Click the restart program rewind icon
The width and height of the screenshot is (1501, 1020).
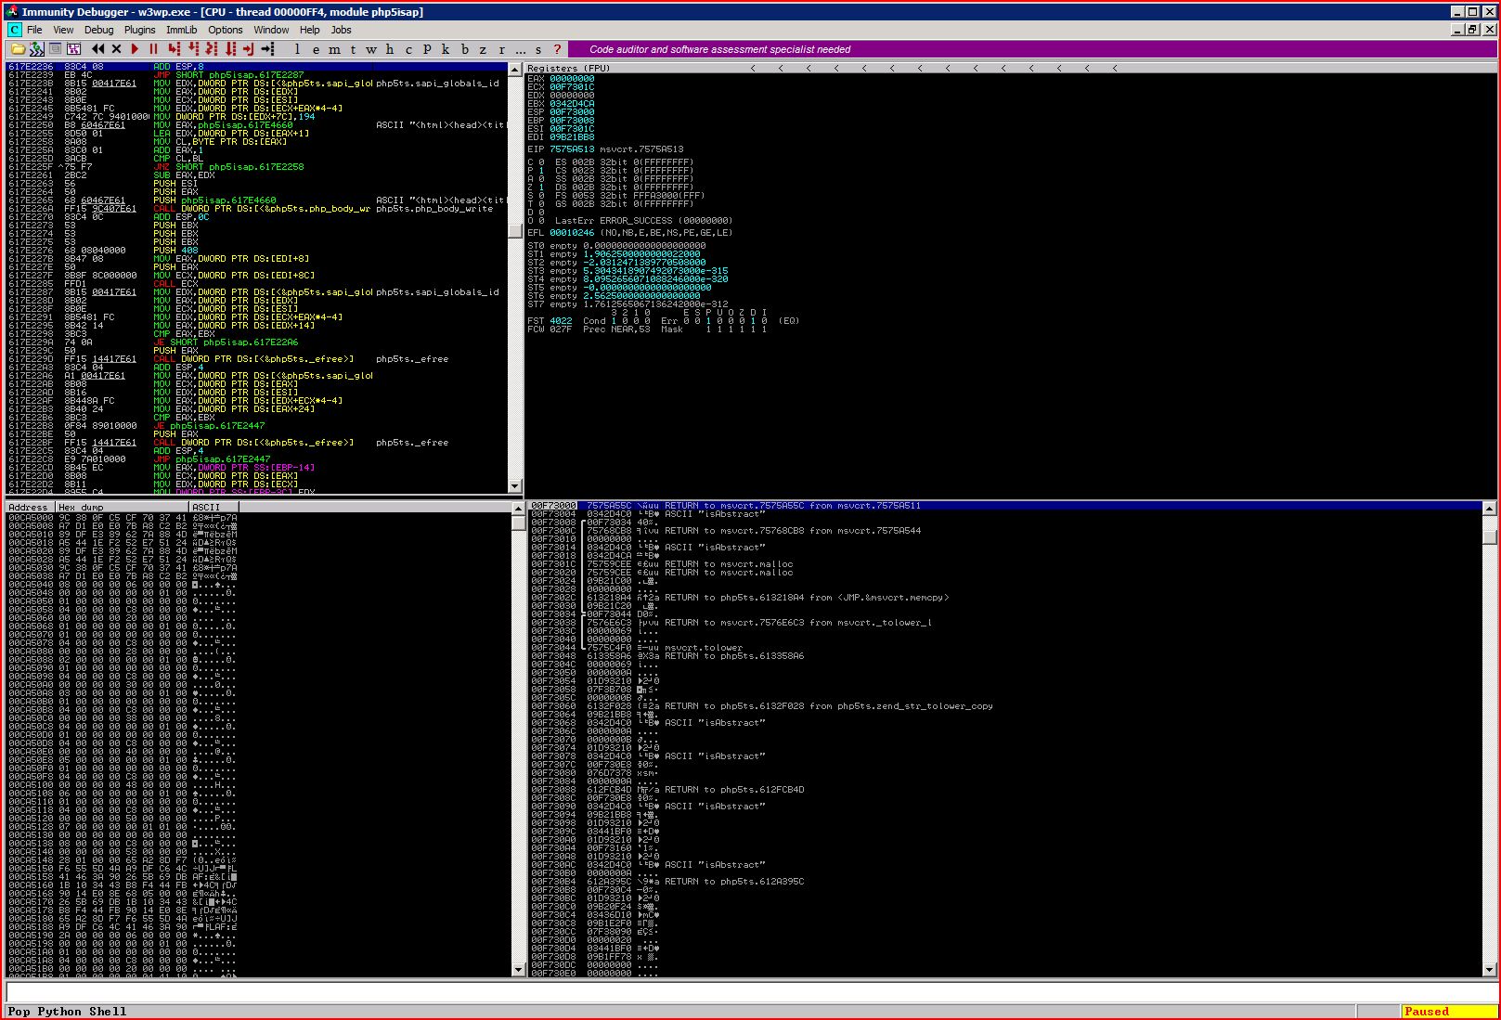point(98,49)
